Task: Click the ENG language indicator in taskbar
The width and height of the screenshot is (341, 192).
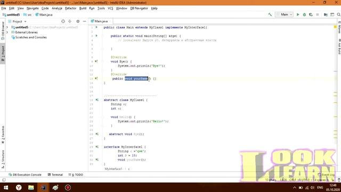Action: [x=320, y=187]
